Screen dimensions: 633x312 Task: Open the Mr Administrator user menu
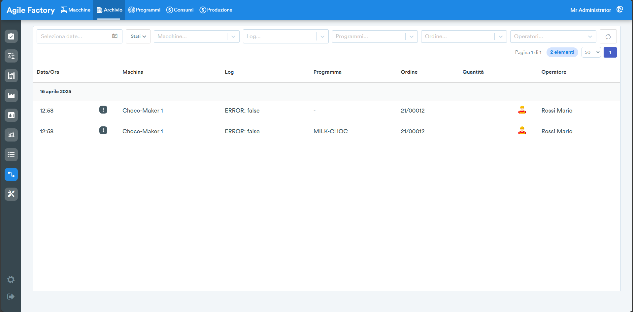tap(591, 10)
